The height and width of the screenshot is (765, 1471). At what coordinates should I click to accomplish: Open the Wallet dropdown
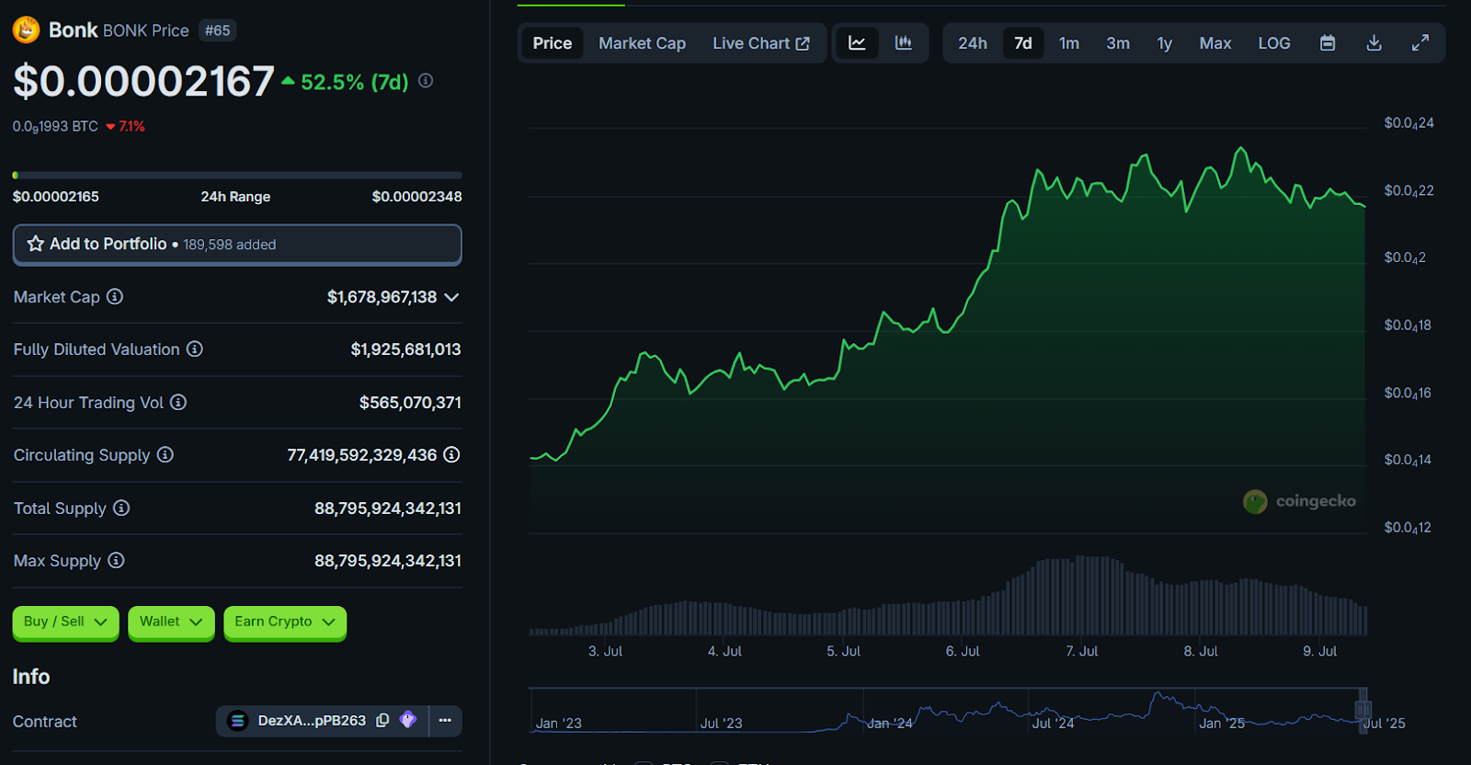(x=171, y=622)
